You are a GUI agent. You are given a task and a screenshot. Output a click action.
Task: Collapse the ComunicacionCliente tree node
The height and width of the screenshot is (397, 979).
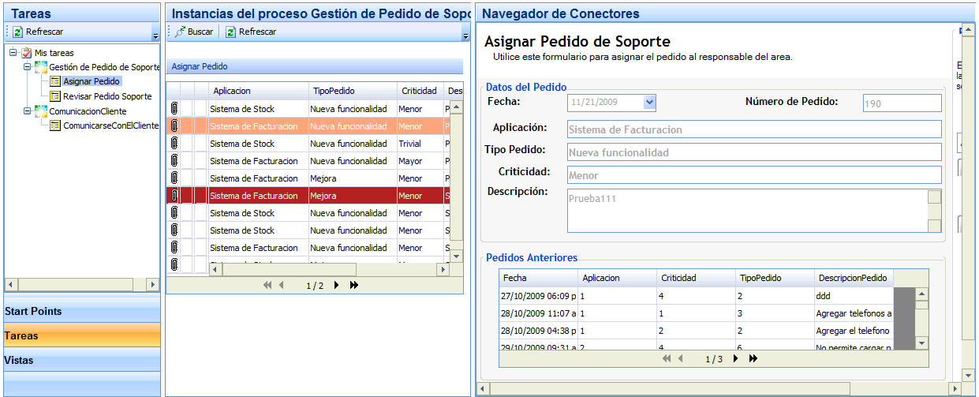click(28, 111)
